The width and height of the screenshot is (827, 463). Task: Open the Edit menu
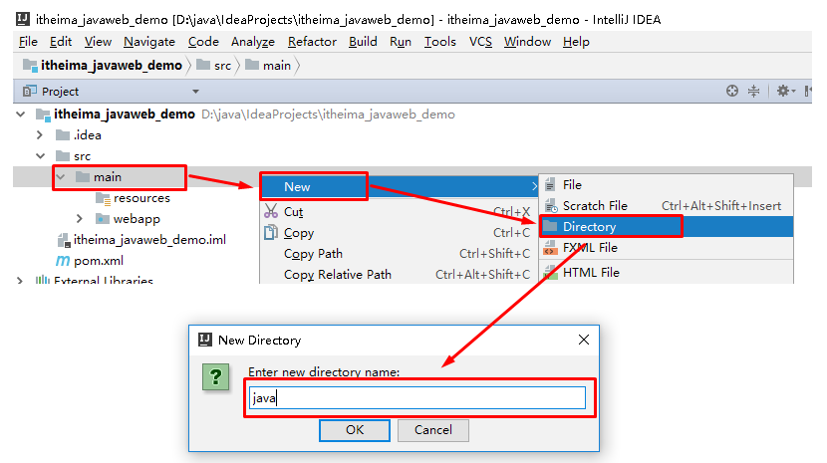coord(61,42)
